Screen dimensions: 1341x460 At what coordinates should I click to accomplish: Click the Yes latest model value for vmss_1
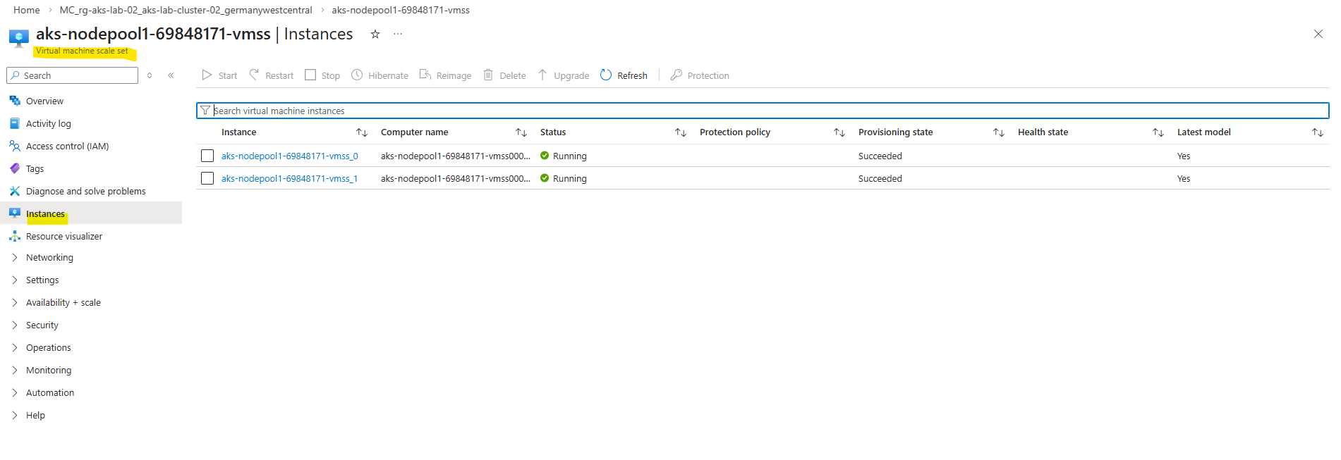[1184, 178]
